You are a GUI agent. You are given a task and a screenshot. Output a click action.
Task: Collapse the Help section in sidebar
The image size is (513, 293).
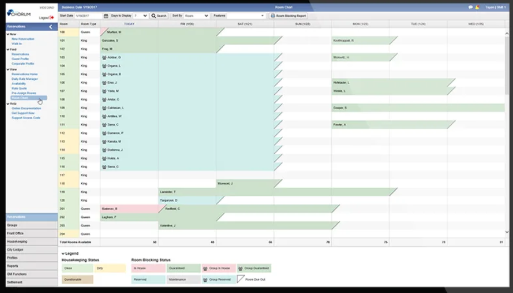(8, 104)
